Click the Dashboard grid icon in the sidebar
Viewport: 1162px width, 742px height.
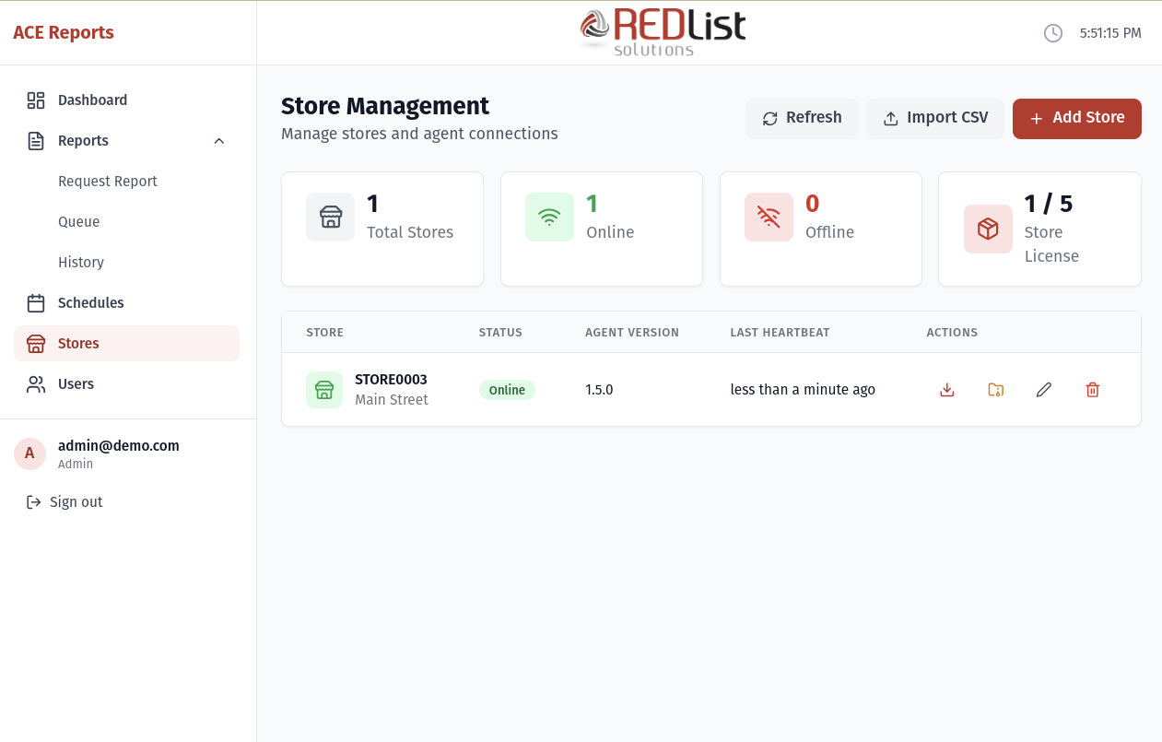(36, 100)
